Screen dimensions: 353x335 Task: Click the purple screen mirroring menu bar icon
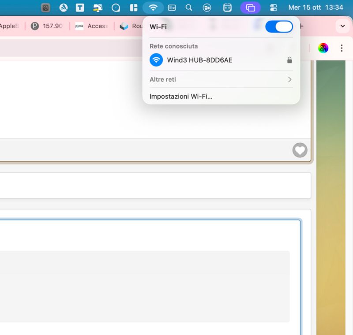250,7
